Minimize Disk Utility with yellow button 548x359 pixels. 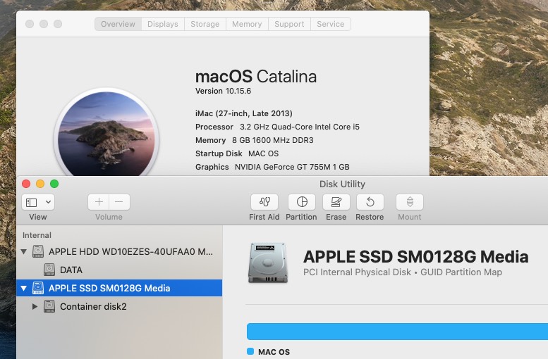pos(40,184)
